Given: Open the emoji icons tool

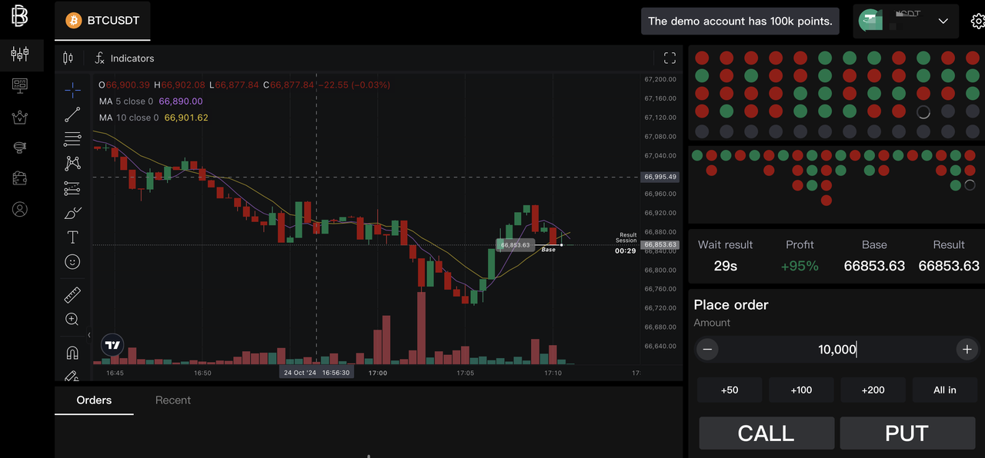Looking at the screenshot, I should [x=72, y=262].
